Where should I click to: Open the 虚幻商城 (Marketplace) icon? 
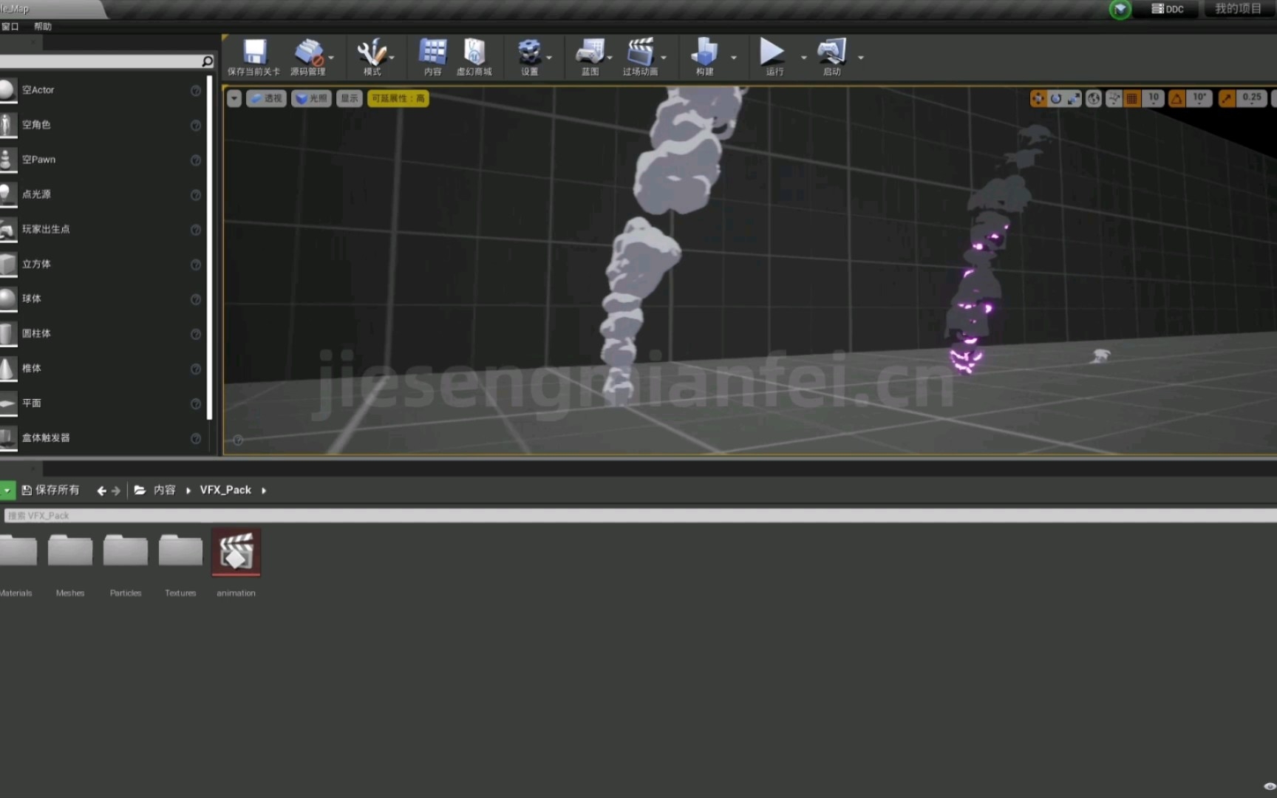click(474, 56)
